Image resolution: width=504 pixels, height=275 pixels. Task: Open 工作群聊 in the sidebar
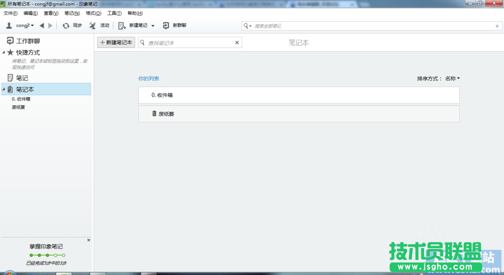[28, 41]
